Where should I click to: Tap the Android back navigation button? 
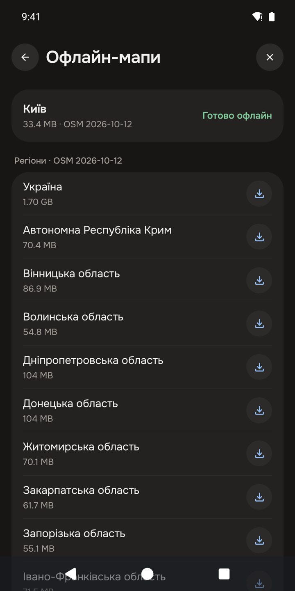(71, 574)
